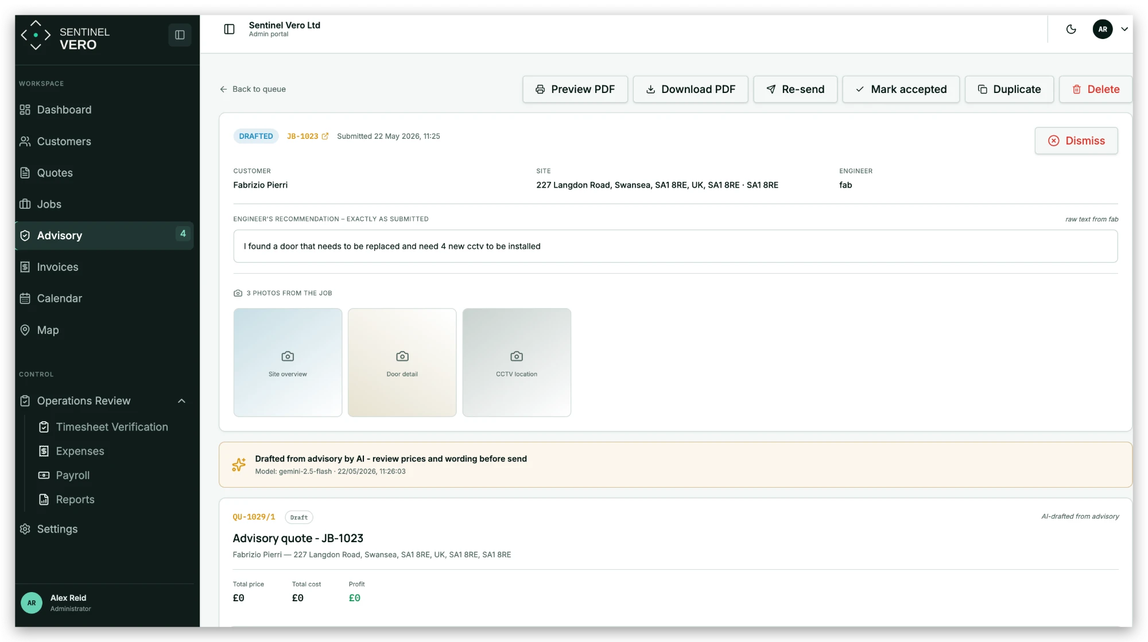This screenshot has width=1148, height=642.
Task: Open Site overview photo thumbnail
Action: coord(288,363)
